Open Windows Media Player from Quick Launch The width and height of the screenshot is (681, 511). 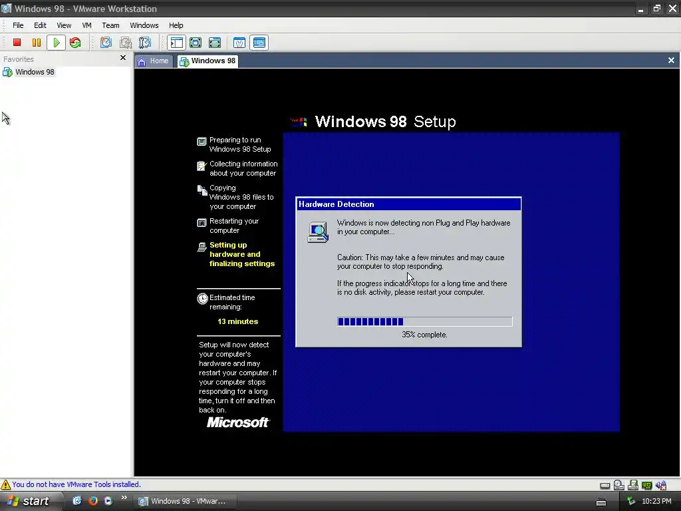click(x=108, y=501)
